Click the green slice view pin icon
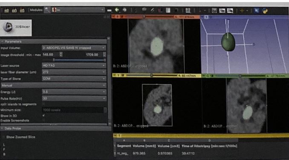Viewport: 289px width, 160px height. [x=204, y=76]
